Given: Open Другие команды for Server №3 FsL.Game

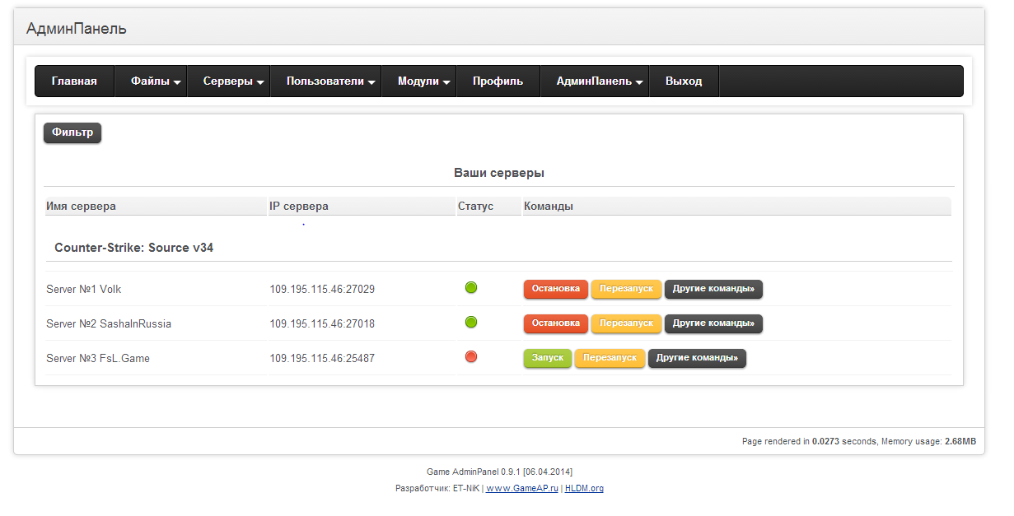Looking at the screenshot, I should [x=697, y=358].
